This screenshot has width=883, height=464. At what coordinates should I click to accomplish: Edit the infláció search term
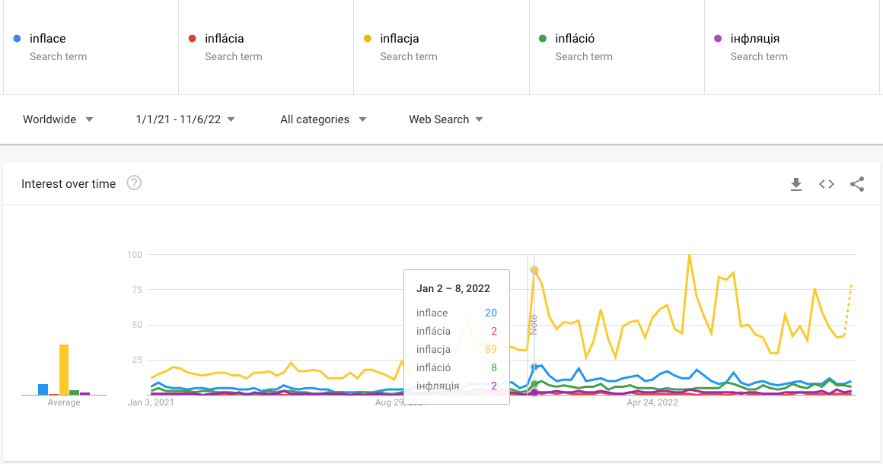tap(575, 39)
